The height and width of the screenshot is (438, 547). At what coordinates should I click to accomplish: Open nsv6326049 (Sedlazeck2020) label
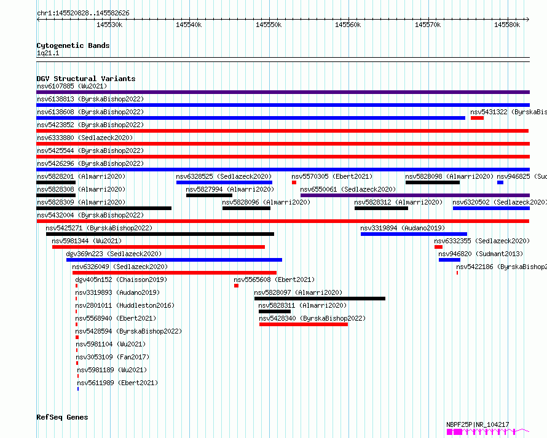[120, 267]
